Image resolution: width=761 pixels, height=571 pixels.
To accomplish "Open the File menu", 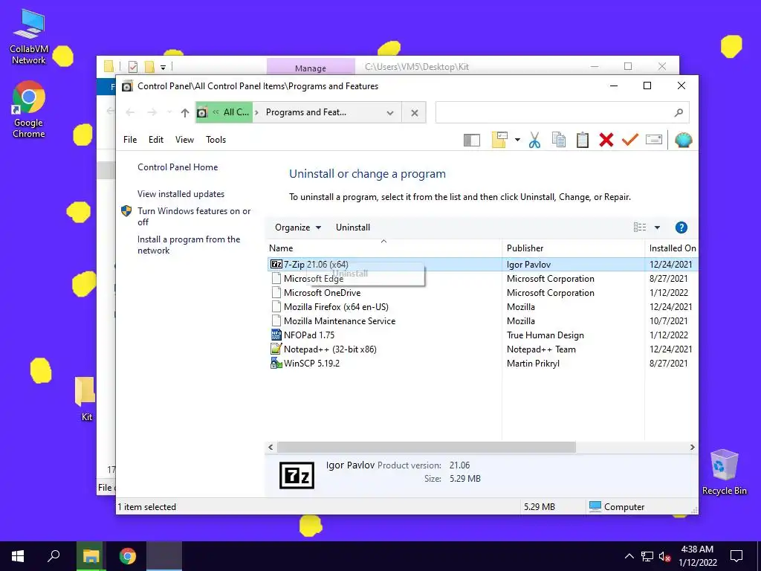I will coord(130,139).
